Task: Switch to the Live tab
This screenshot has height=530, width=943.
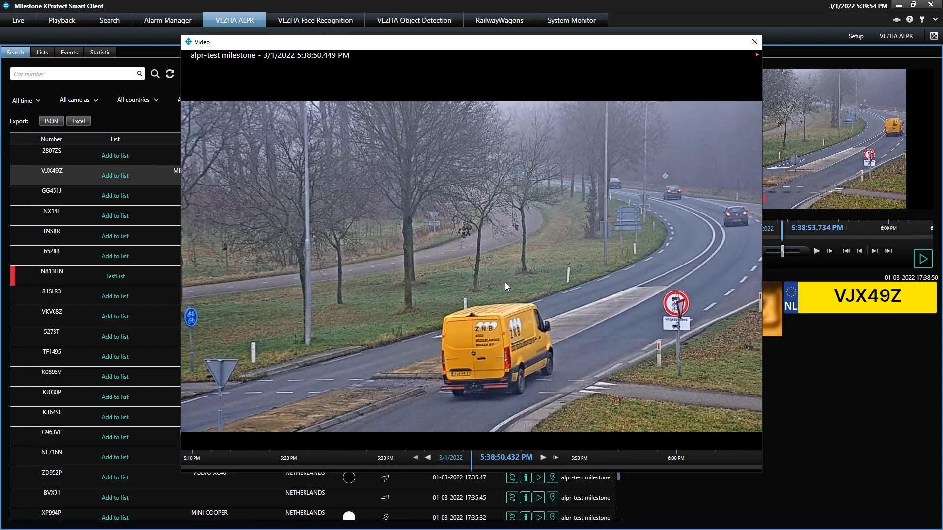Action: 18,20
